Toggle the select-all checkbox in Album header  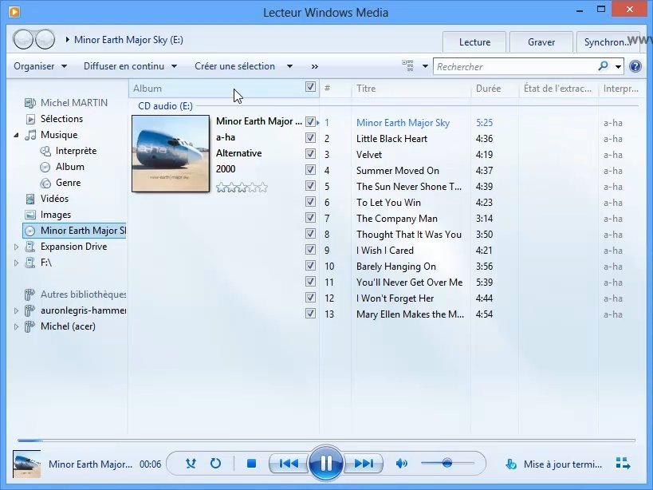(311, 88)
